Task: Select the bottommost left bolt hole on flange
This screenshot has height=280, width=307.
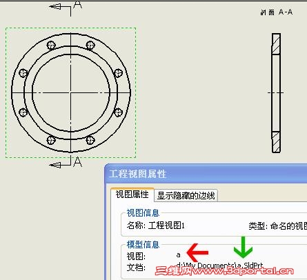Action: pyautogui.click(x=51, y=140)
